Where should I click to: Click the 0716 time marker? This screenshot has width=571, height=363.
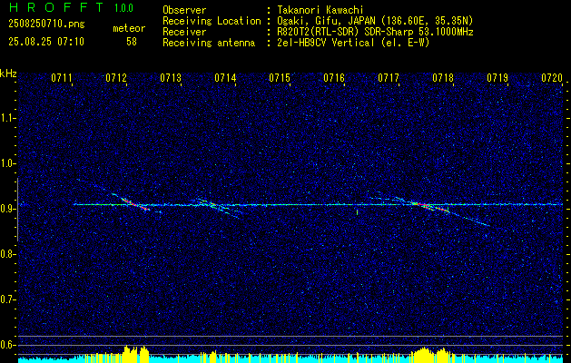(334, 78)
